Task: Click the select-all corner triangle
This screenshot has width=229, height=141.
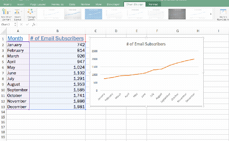Action: 4,31
